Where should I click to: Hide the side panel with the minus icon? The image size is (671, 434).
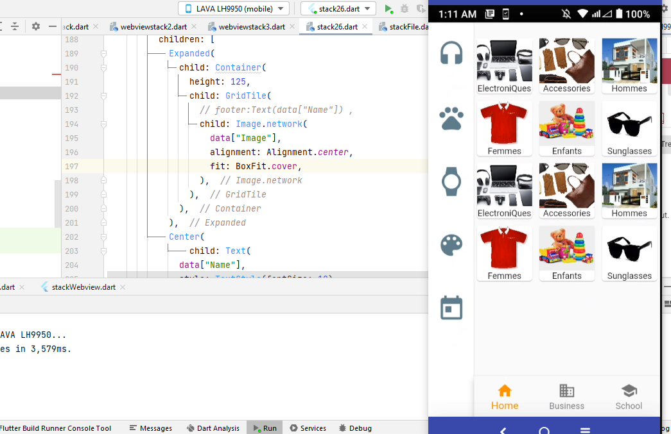coord(53,26)
